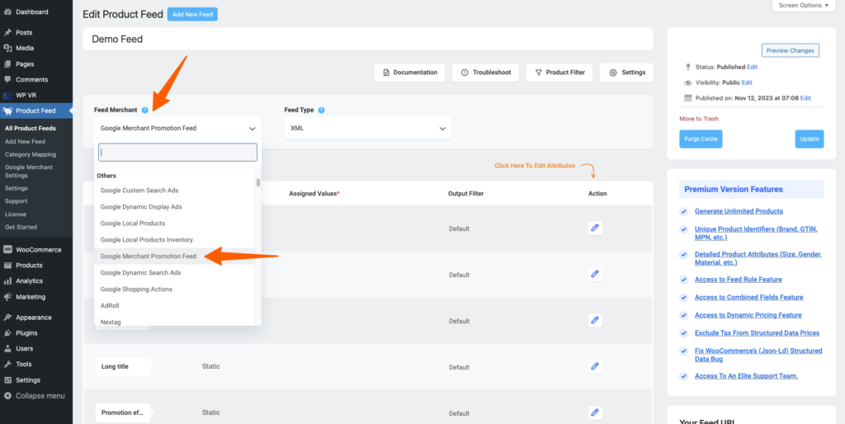Click the merchant dropdown list scrollbar

pyautogui.click(x=258, y=183)
